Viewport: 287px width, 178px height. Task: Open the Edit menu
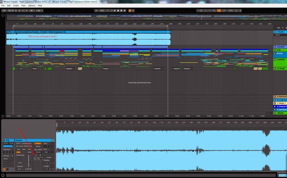click(x=9, y=5)
